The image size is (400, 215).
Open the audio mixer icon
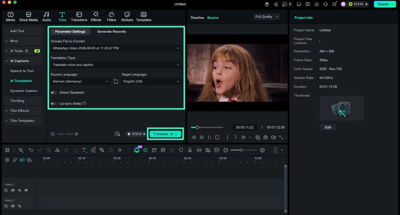coord(199,150)
